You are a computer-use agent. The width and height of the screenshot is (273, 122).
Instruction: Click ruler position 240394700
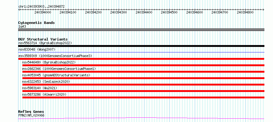pyautogui.click(x=220, y=13)
